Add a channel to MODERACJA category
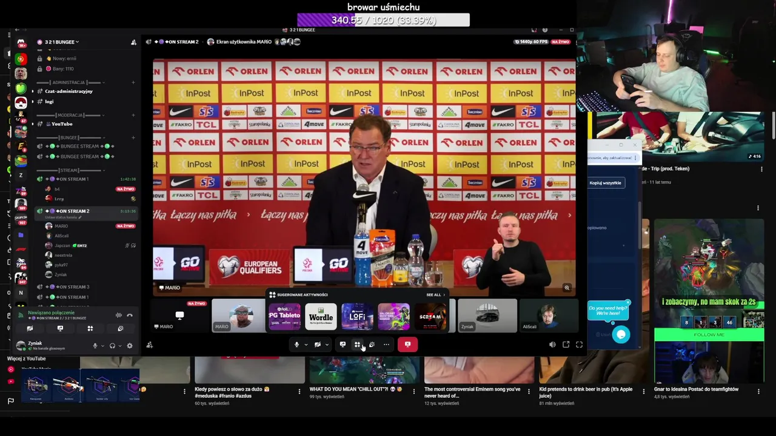Screen dimensions: 776x436 [x=133, y=115]
